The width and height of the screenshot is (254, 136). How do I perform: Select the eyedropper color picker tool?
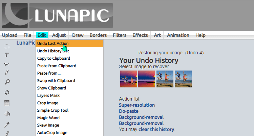7,125
